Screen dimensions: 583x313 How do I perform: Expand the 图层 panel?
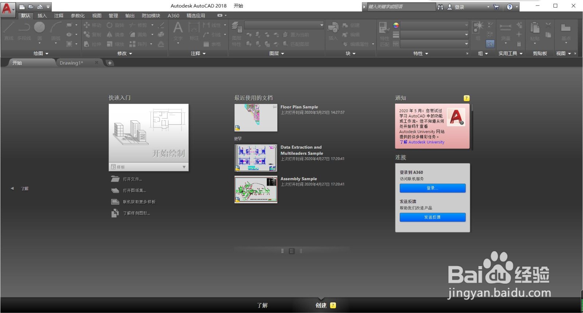tap(277, 53)
